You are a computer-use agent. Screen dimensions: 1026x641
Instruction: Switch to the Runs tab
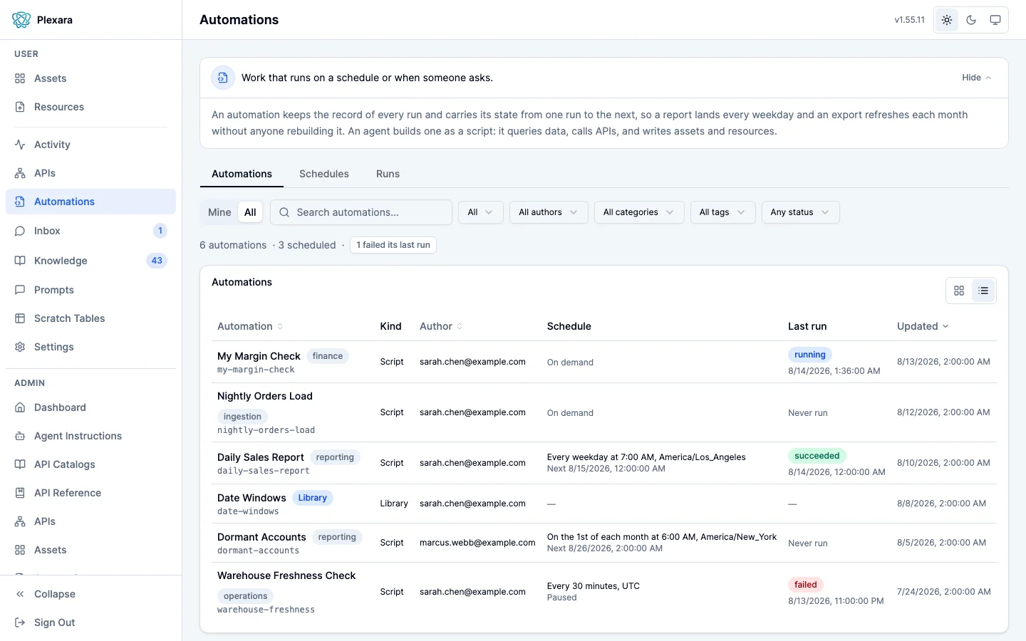coord(388,174)
